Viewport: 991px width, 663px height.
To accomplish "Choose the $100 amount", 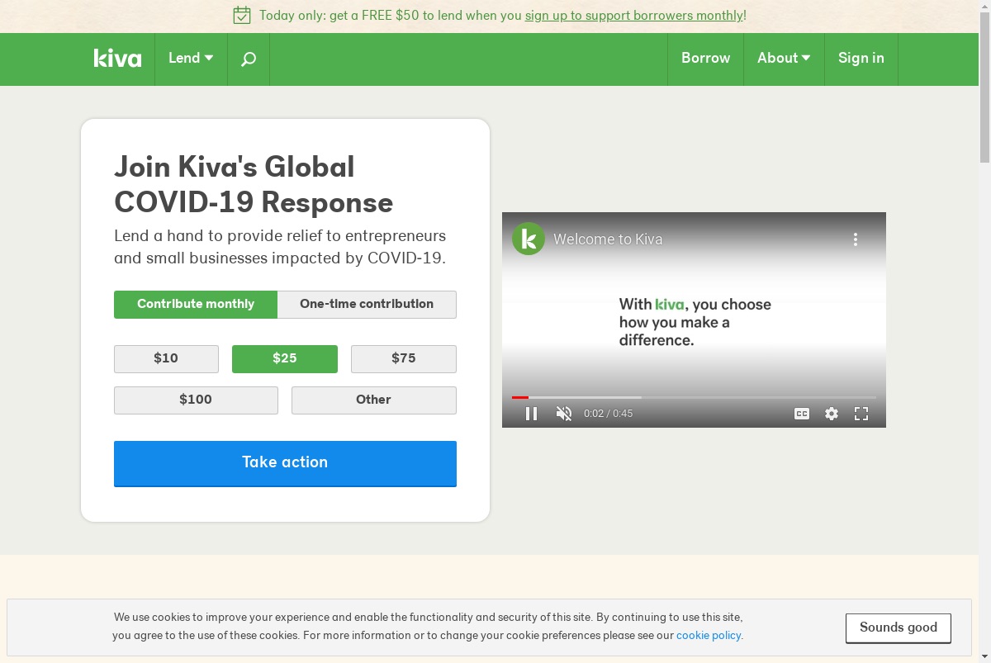I will [196, 400].
